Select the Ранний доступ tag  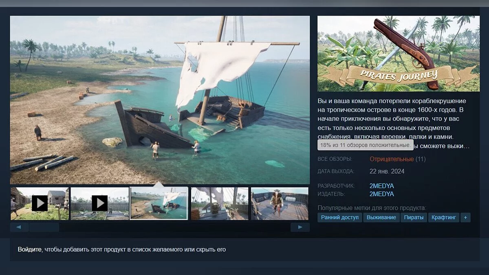[x=340, y=217]
